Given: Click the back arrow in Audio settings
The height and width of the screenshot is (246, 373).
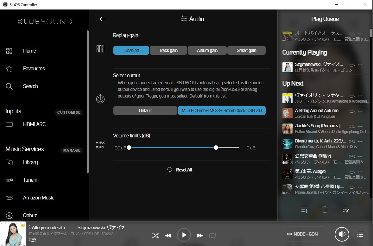Looking at the screenshot, I should [x=103, y=19].
